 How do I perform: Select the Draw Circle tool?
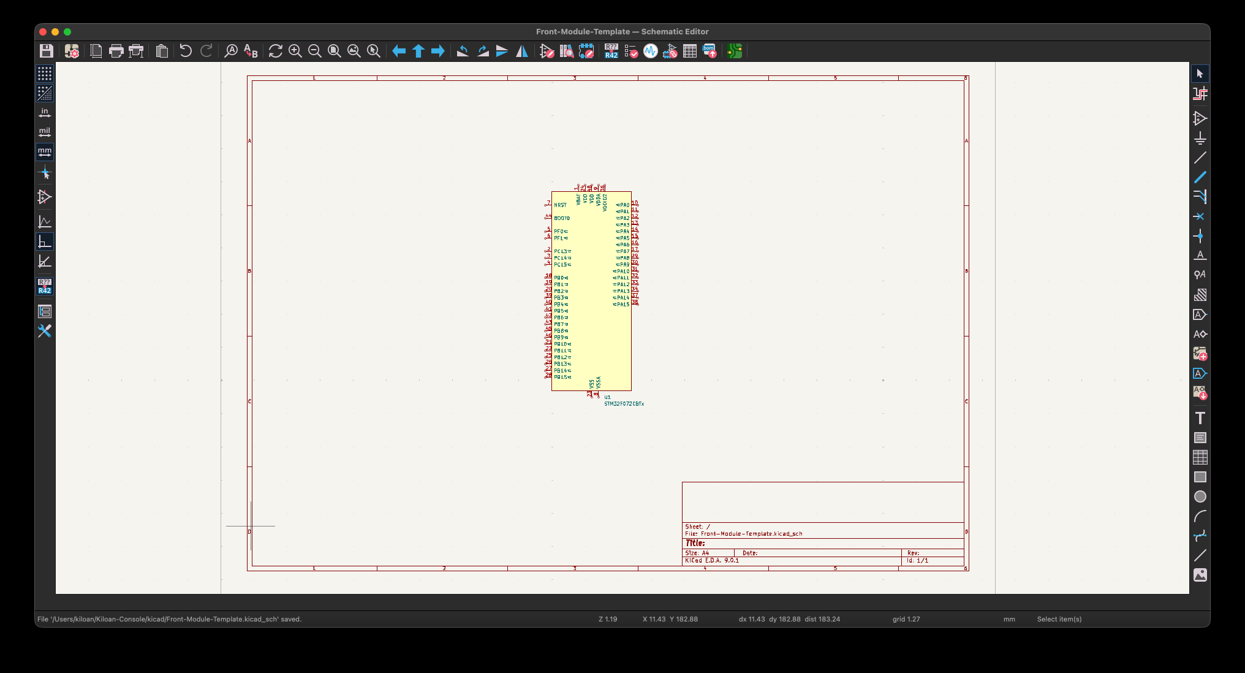1200,496
